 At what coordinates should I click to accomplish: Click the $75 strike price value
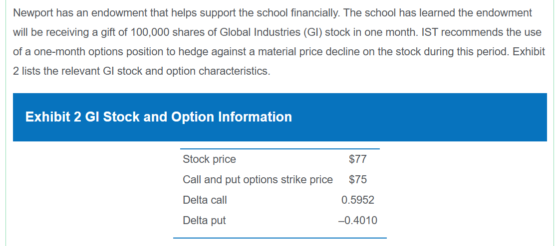pyautogui.click(x=358, y=180)
